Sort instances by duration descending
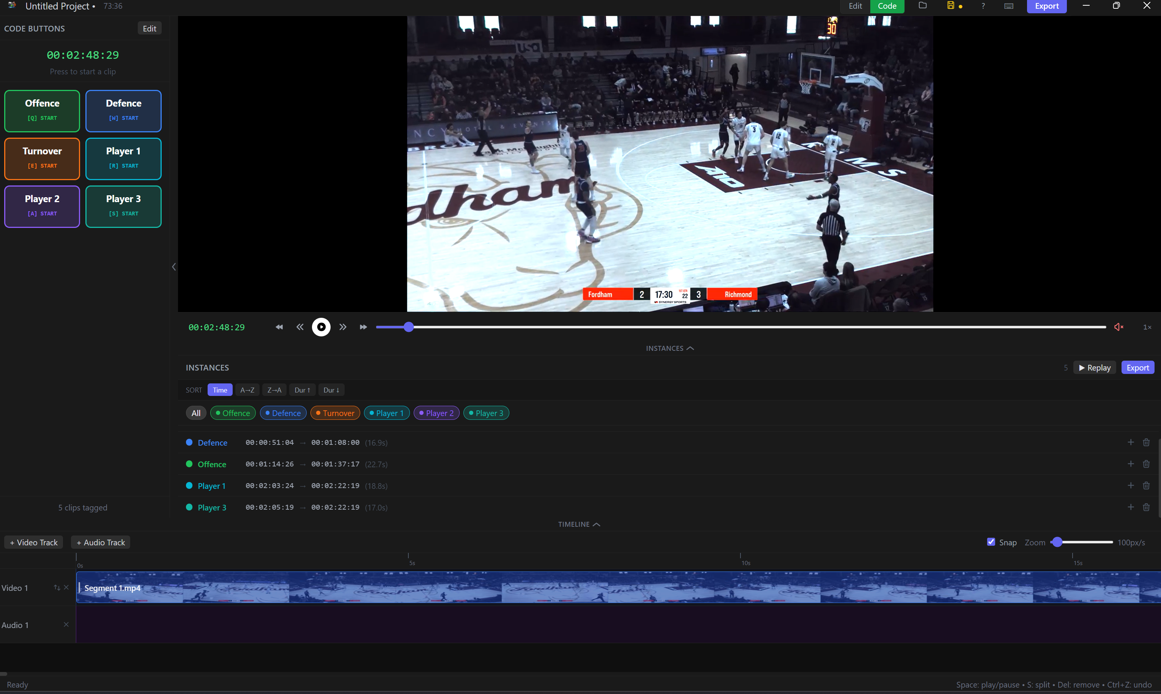 pos(331,389)
